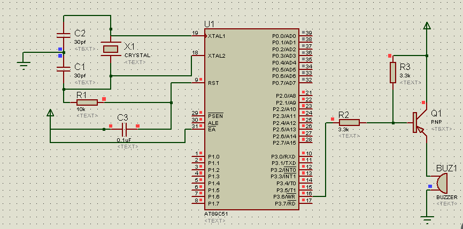463x229 pixels.
Task: Click the P3.0/RXD pin label
Action: pyautogui.click(x=283, y=156)
